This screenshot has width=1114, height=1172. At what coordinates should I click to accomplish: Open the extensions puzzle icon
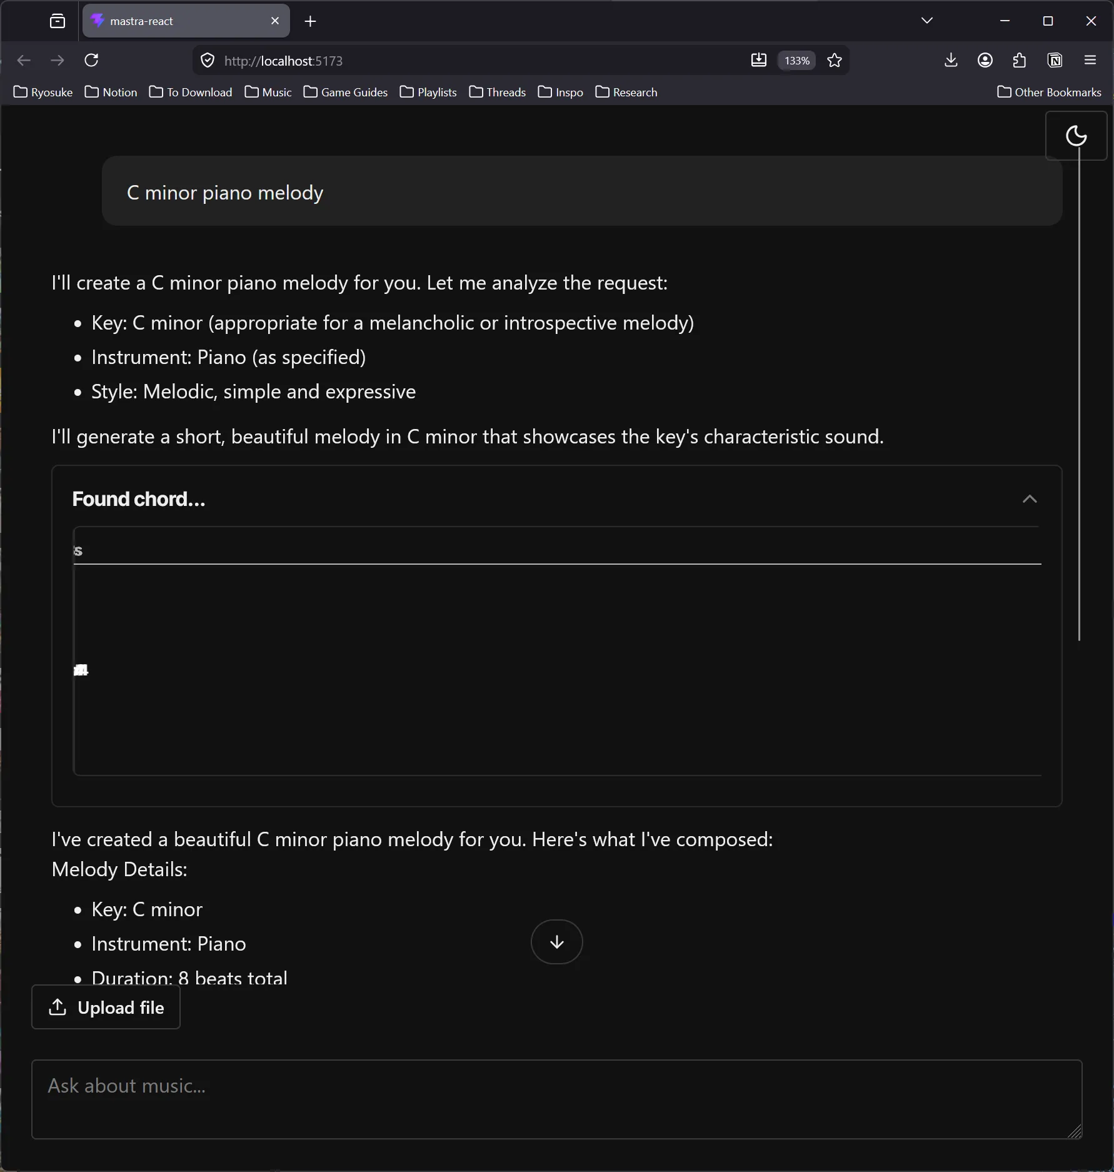(1019, 60)
